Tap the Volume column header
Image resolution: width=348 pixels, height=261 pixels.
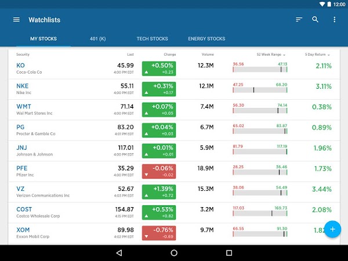coord(208,55)
